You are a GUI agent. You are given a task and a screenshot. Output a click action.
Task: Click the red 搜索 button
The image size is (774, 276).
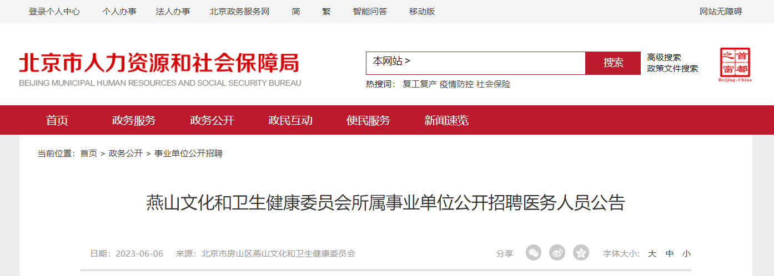613,63
